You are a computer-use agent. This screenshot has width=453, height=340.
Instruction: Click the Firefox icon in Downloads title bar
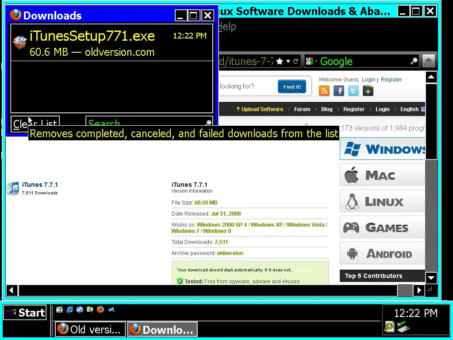pyautogui.click(x=15, y=15)
